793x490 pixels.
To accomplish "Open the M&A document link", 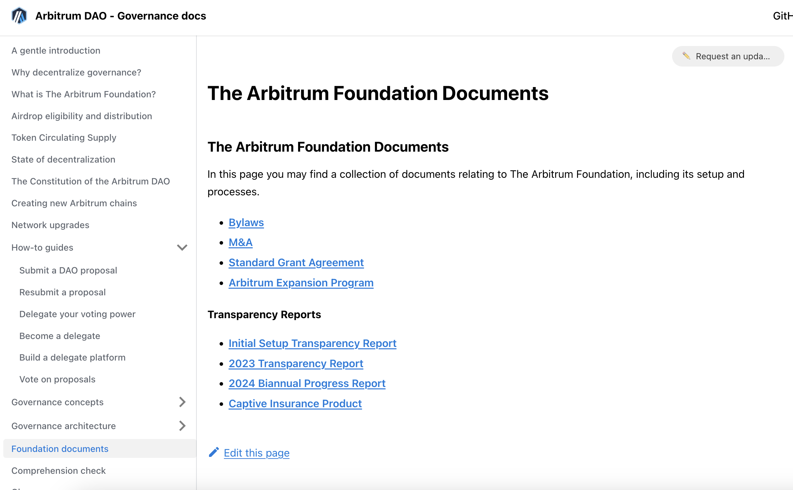I will (240, 243).
